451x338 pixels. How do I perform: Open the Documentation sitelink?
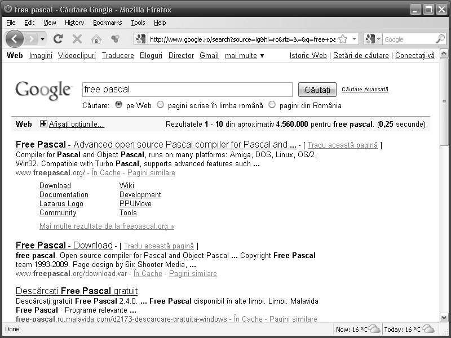(x=64, y=194)
